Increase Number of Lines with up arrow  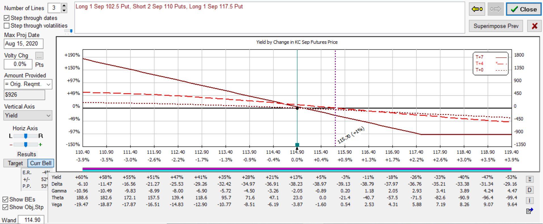(x=64, y=5)
